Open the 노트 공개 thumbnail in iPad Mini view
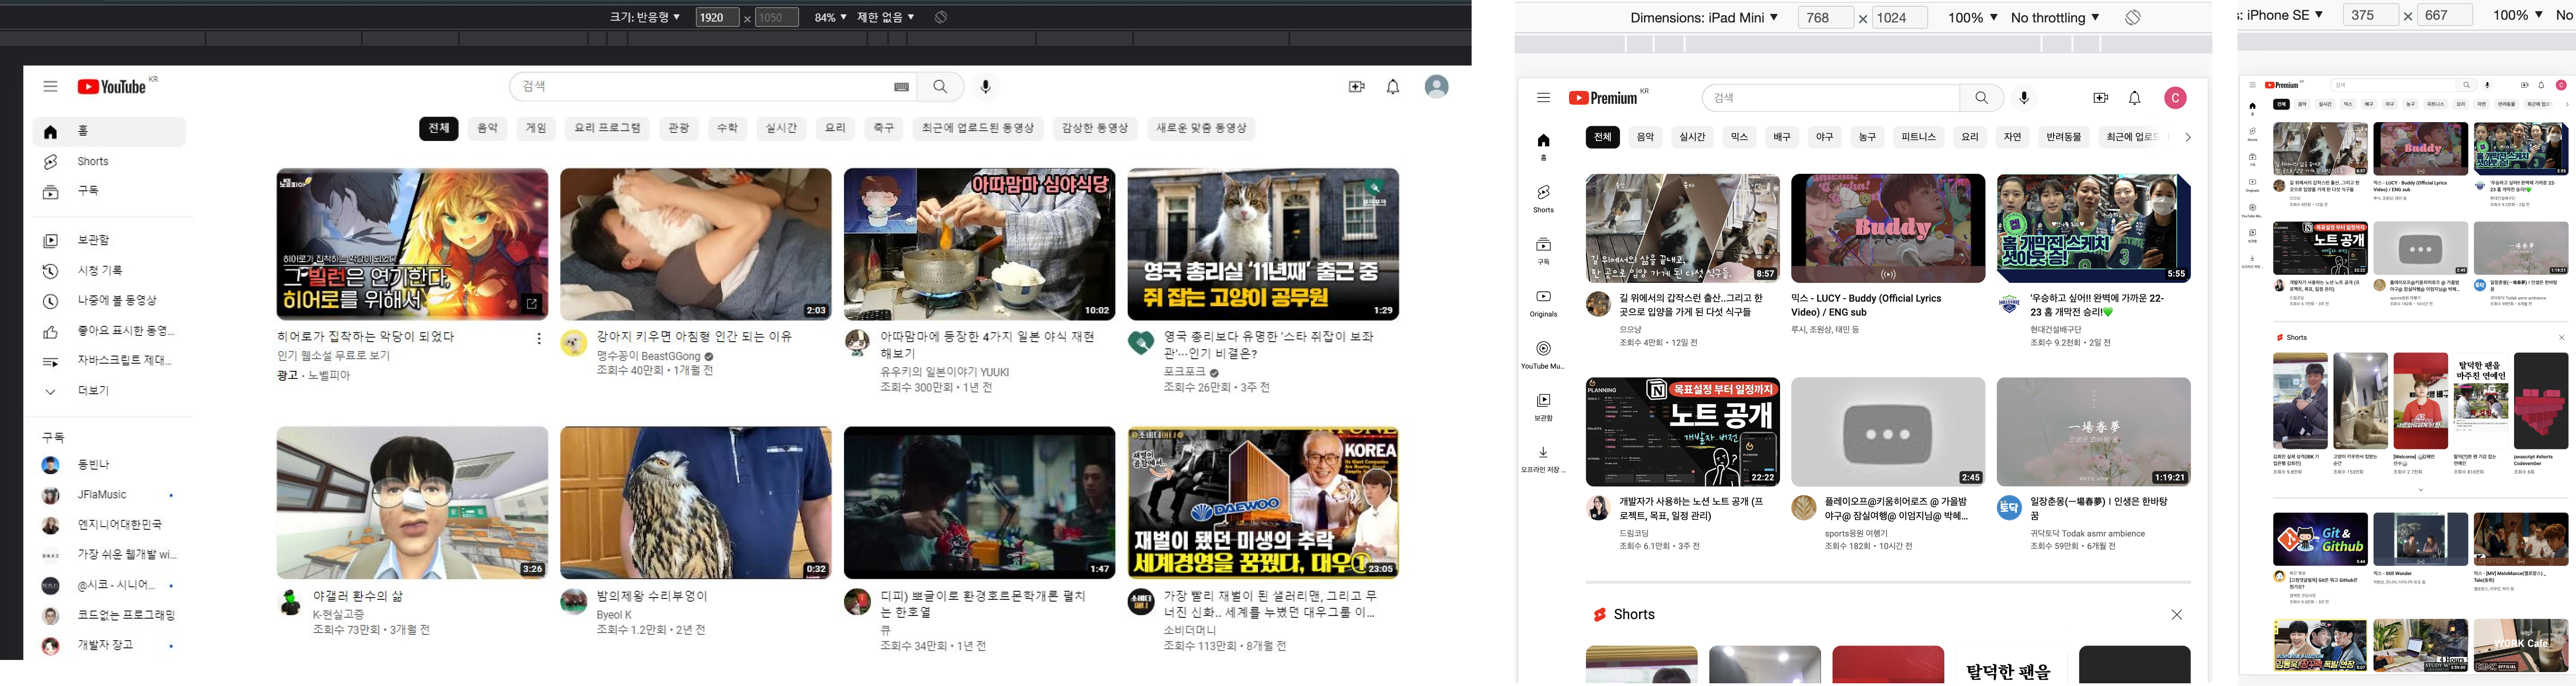This screenshot has width=2576, height=686. pos(1682,432)
